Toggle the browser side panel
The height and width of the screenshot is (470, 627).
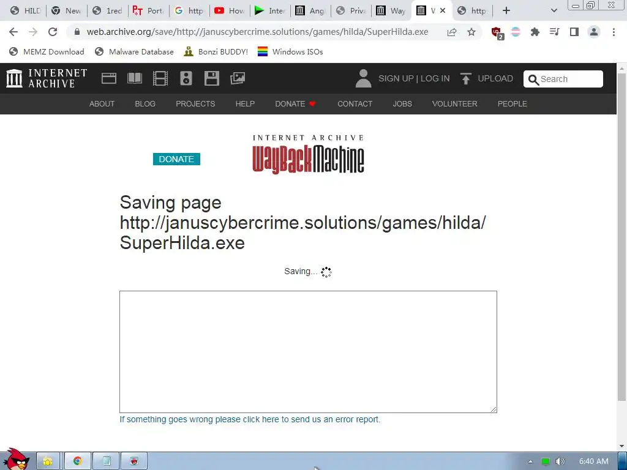tap(574, 32)
